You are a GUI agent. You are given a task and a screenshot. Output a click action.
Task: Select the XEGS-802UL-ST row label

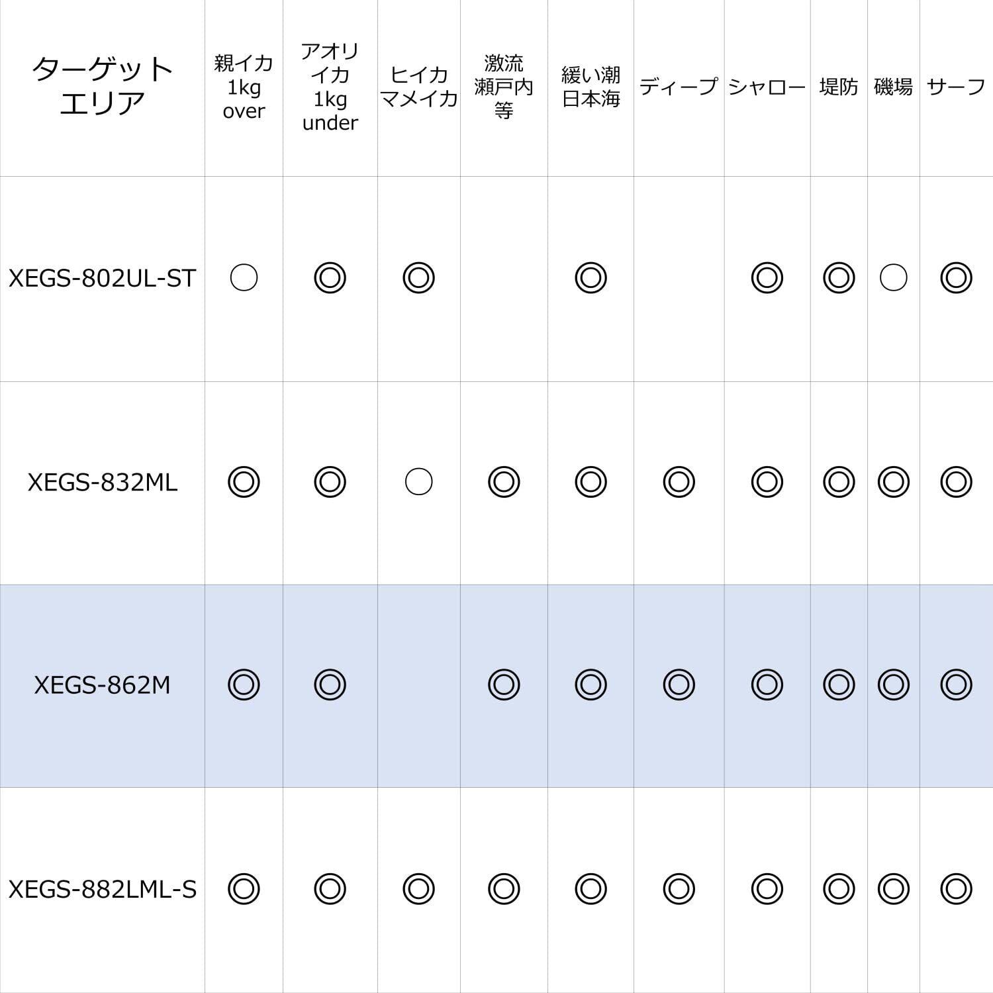click(x=102, y=278)
